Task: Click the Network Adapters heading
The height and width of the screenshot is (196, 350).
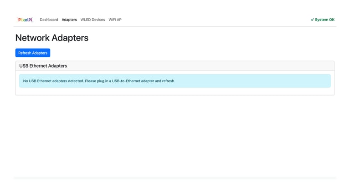Action: point(52,38)
